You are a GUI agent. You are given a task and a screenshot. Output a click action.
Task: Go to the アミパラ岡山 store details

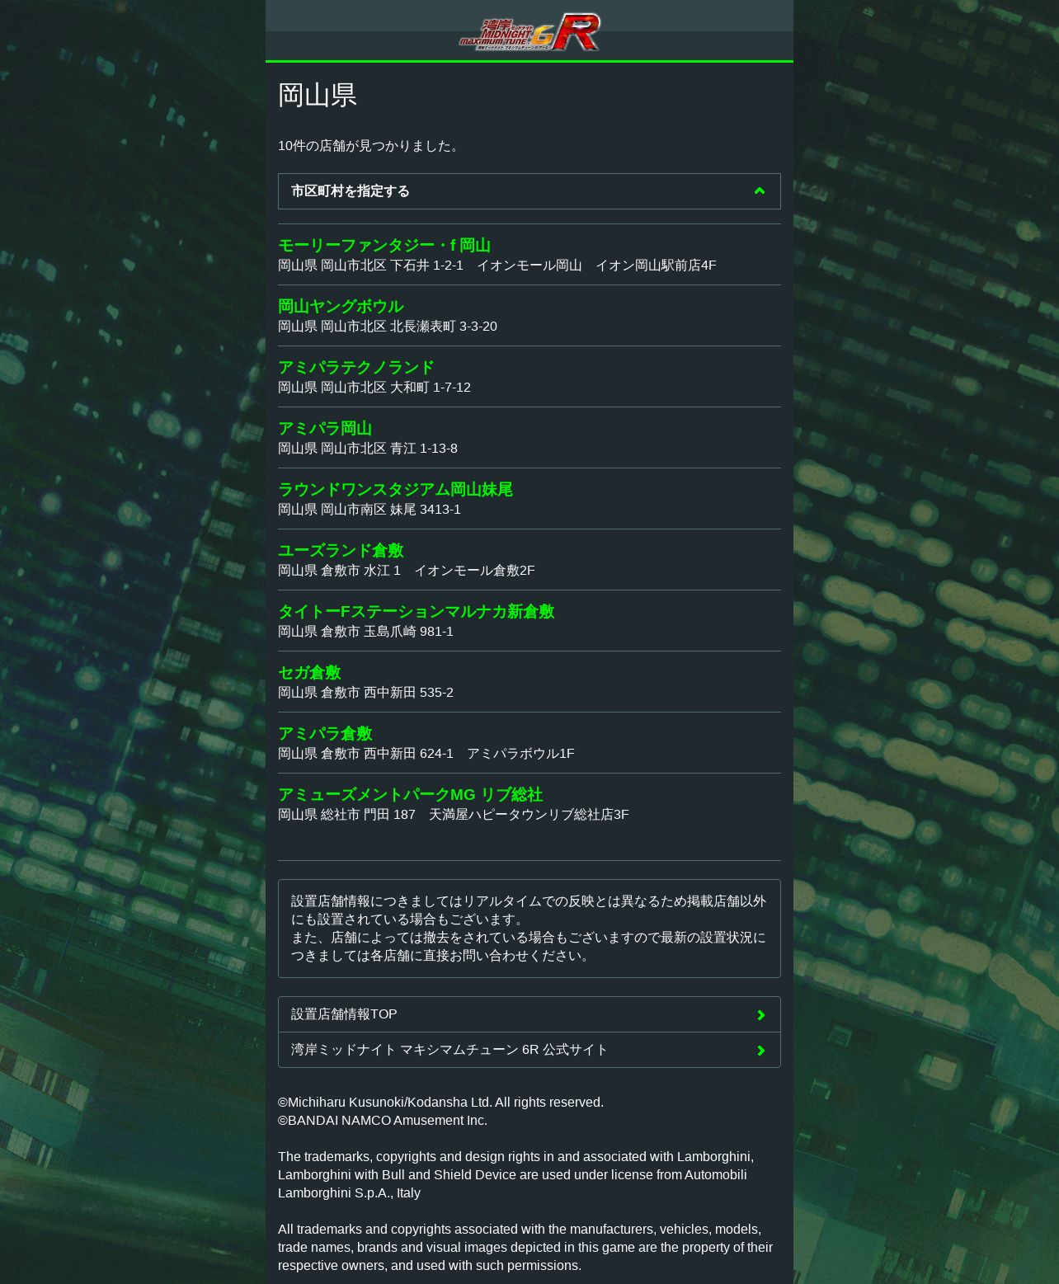click(325, 428)
